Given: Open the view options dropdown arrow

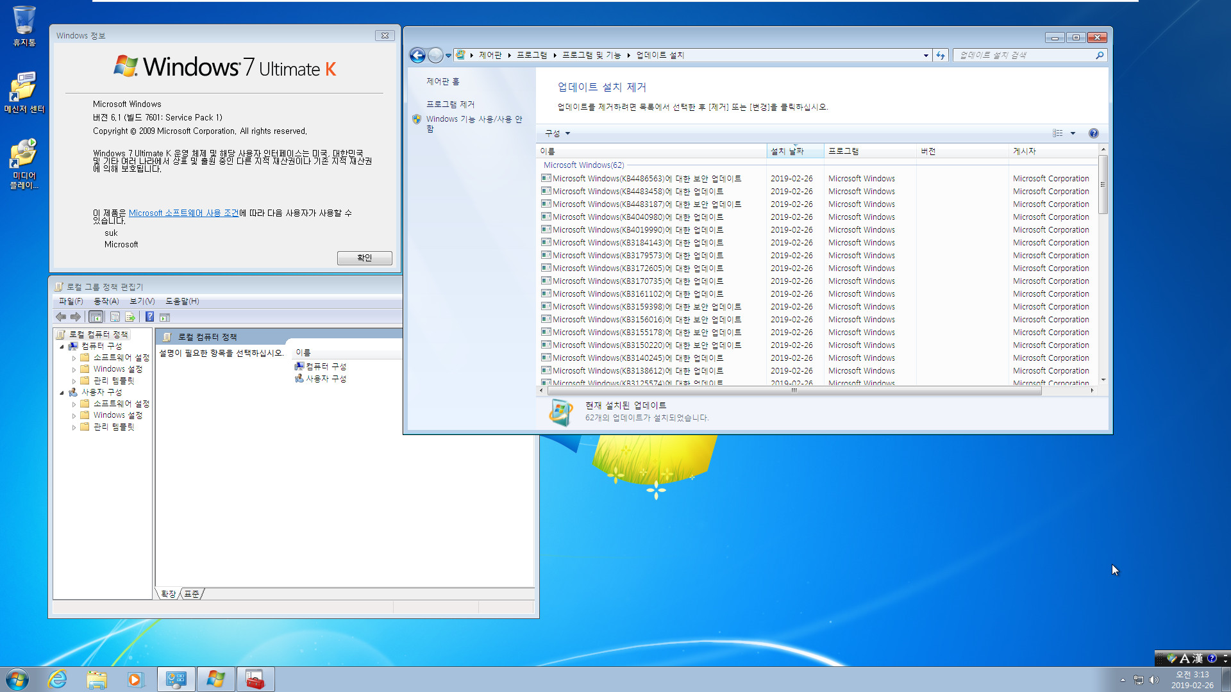Looking at the screenshot, I should pyautogui.click(x=1073, y=133).
